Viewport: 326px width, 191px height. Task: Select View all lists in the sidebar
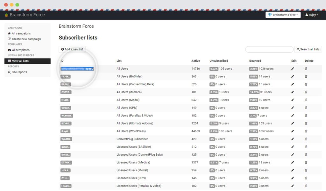(20, 60)
